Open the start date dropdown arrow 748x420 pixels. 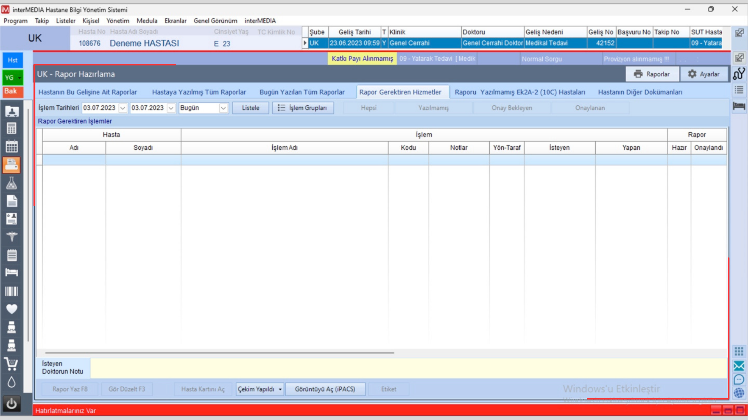pyautogui.click(x=123, y=108)
